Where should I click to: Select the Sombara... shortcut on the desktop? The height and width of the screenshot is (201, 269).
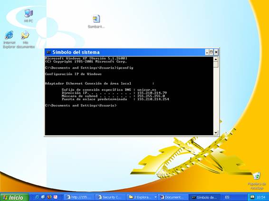tap(96, 21)
